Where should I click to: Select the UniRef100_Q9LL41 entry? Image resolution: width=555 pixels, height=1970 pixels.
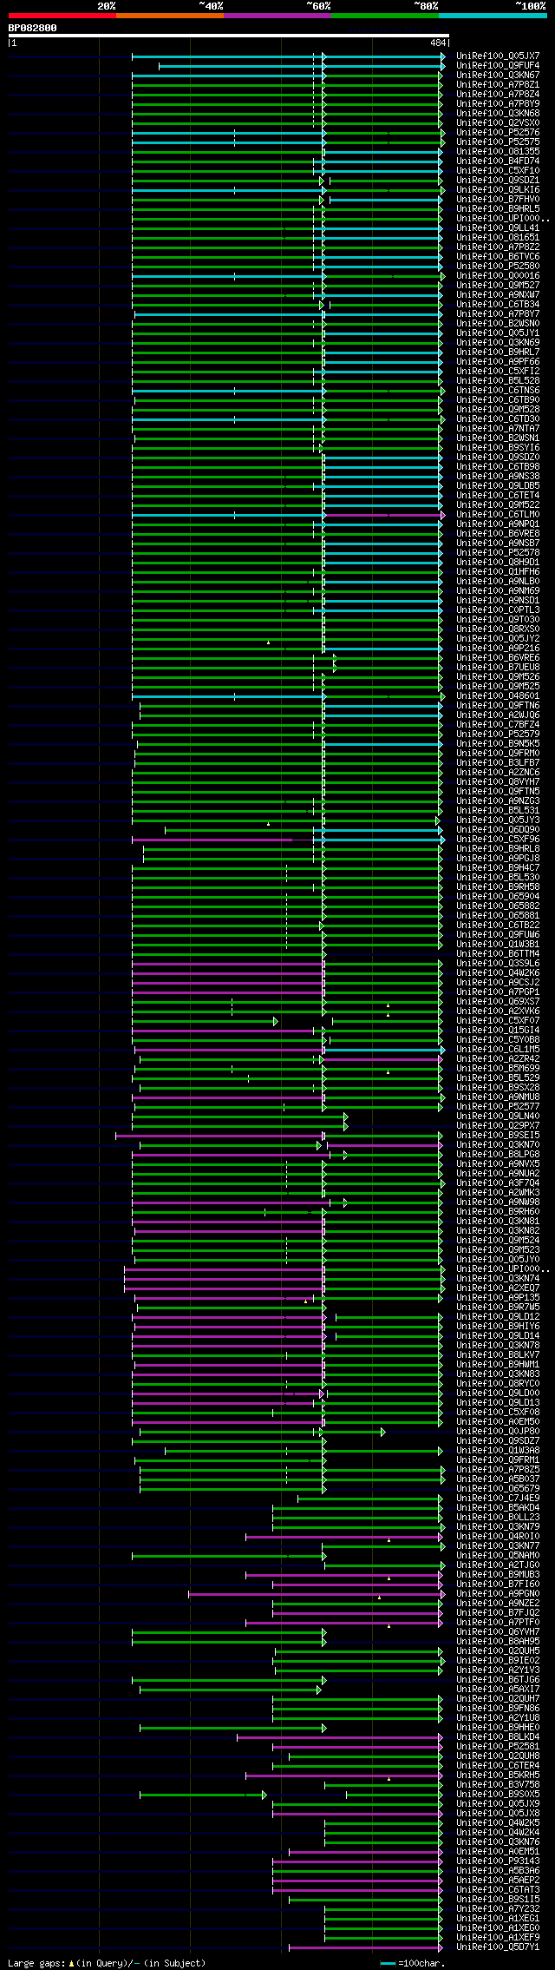point(498,227)
